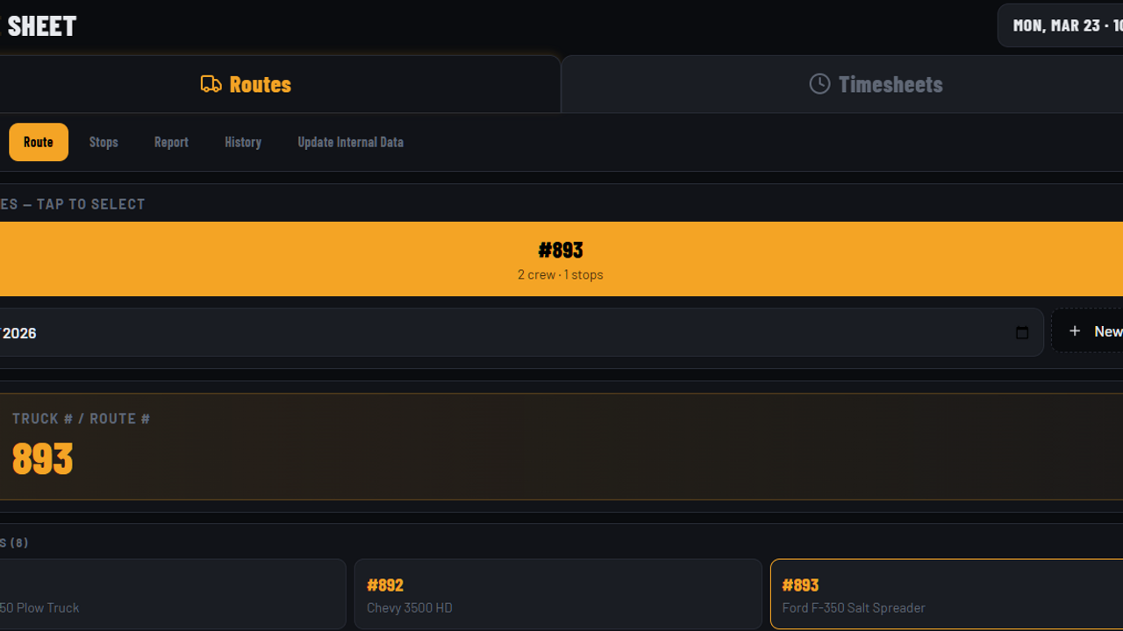The height and width of the screenshot is (631, 1123).
Task: Click the "2 crew · 1 stops" text
Action: [x=561, y=274]
